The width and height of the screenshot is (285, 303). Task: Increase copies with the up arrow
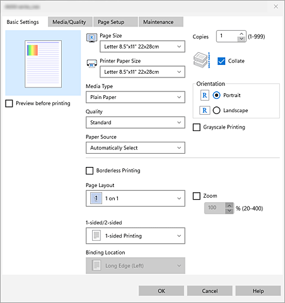point(241,34)
